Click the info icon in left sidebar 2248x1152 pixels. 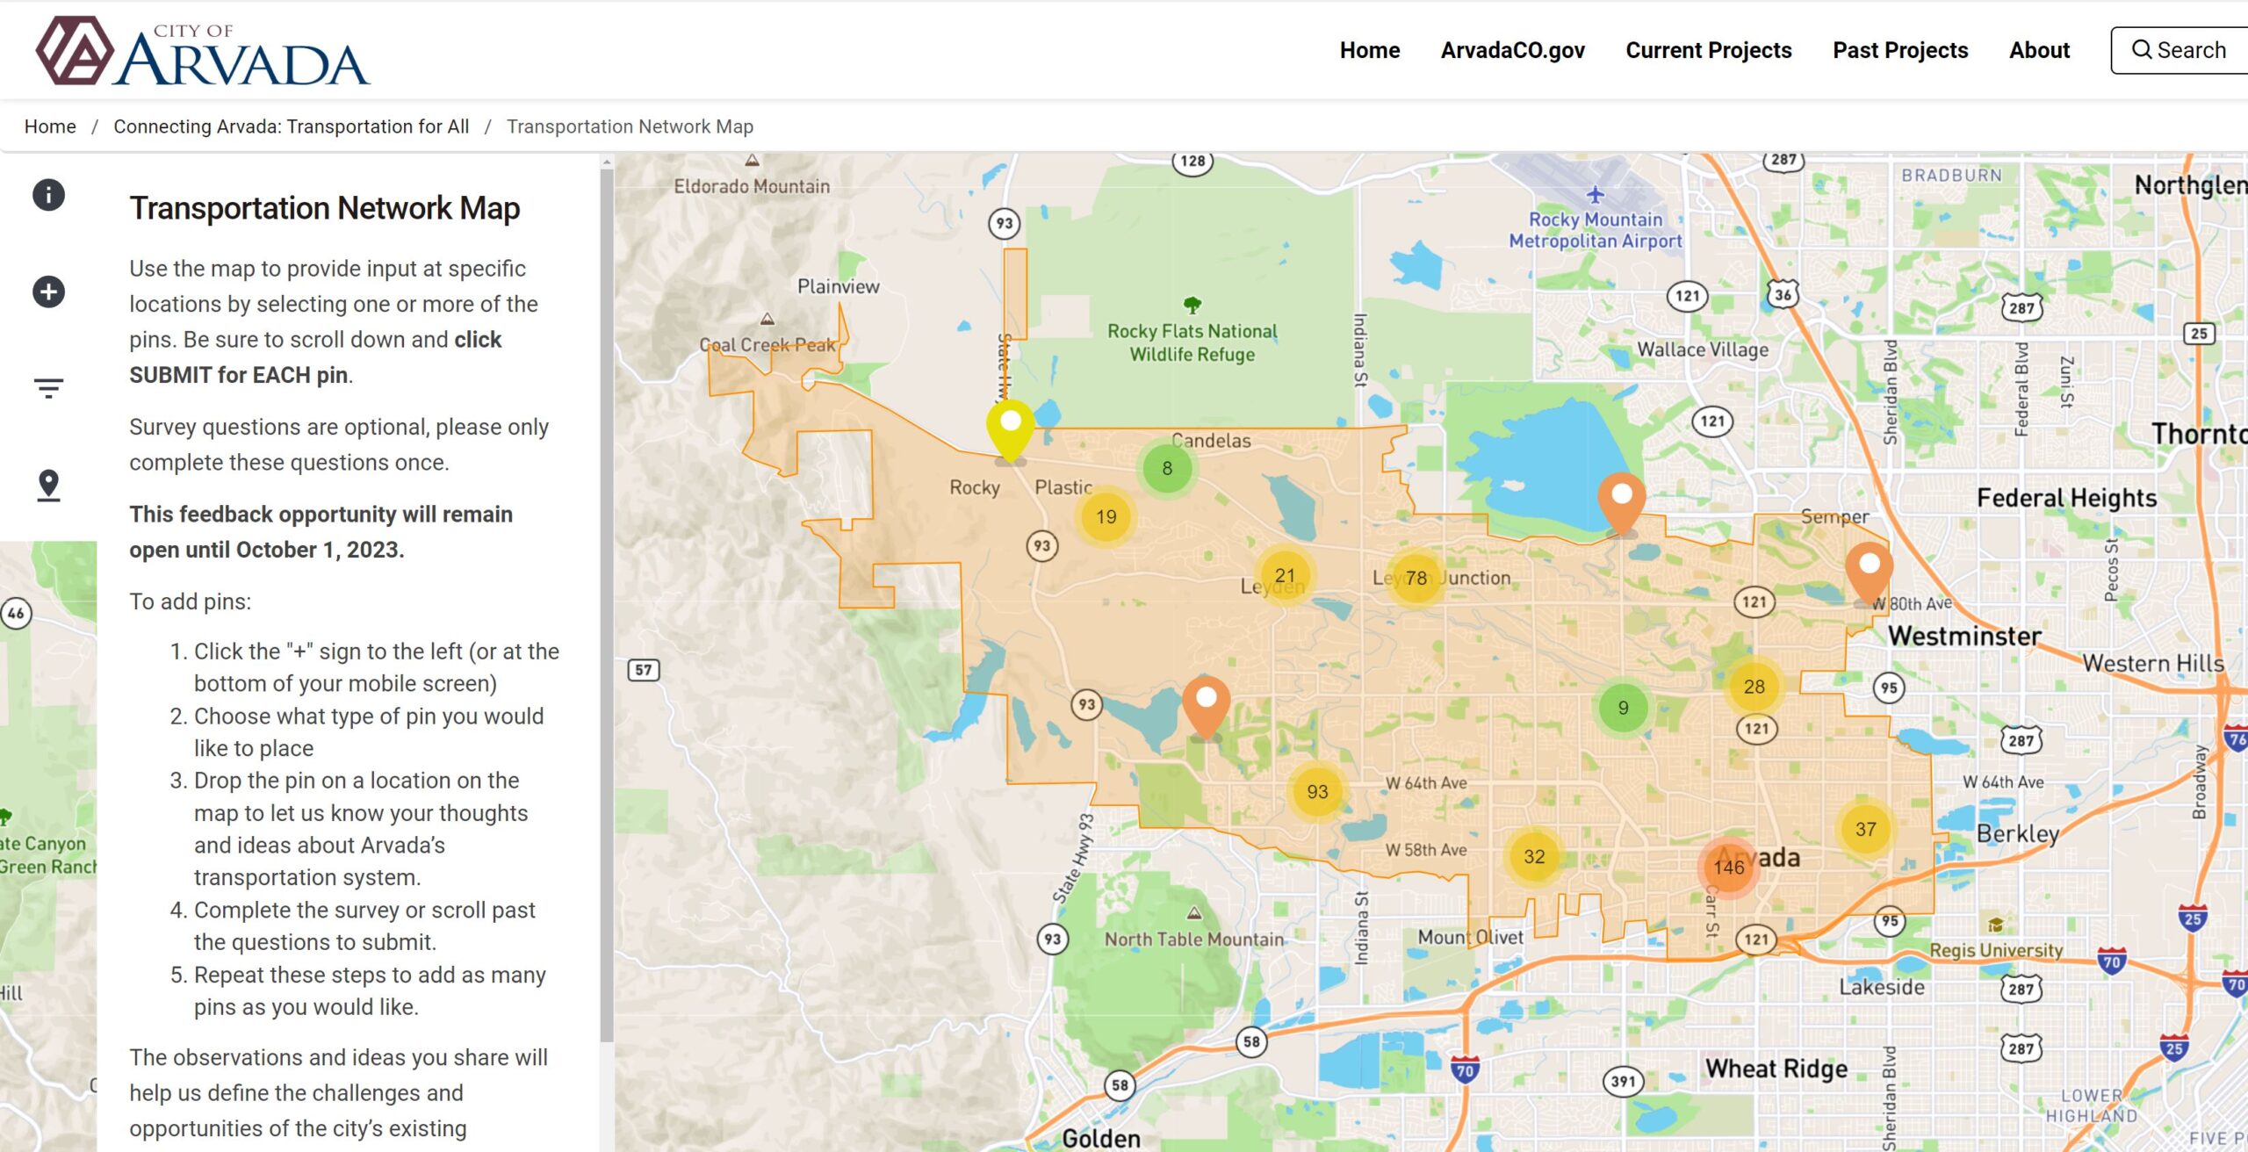click(x=48, y=195)
